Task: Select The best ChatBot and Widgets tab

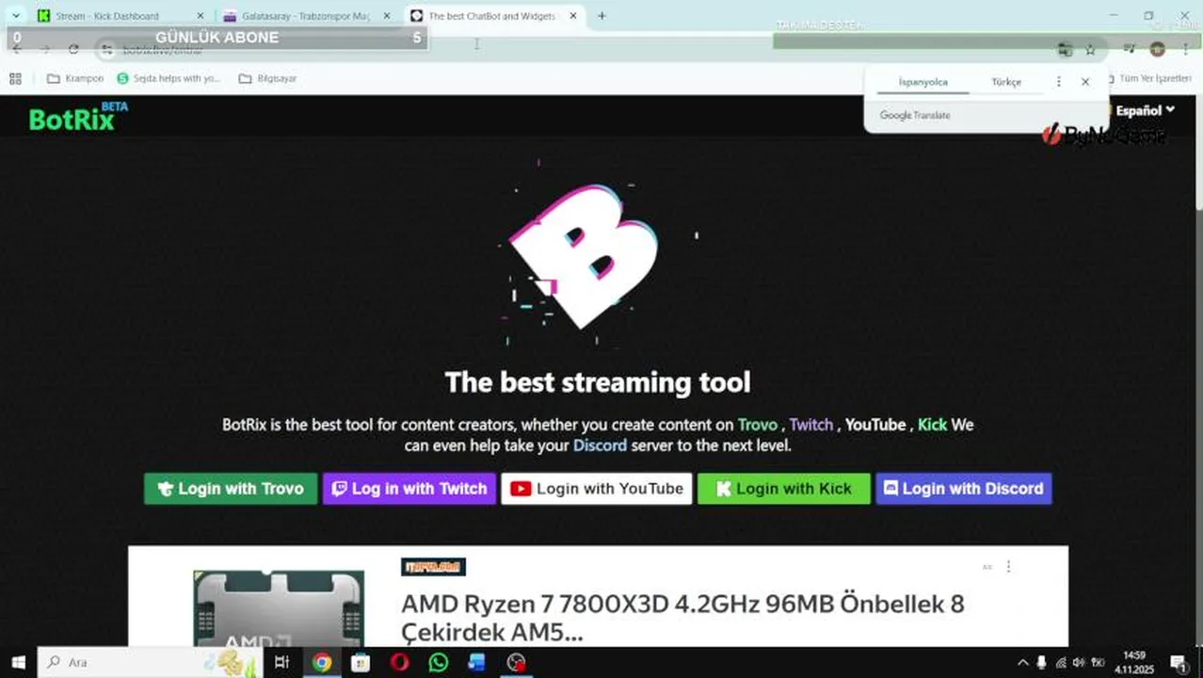Action: pos(493,16)
